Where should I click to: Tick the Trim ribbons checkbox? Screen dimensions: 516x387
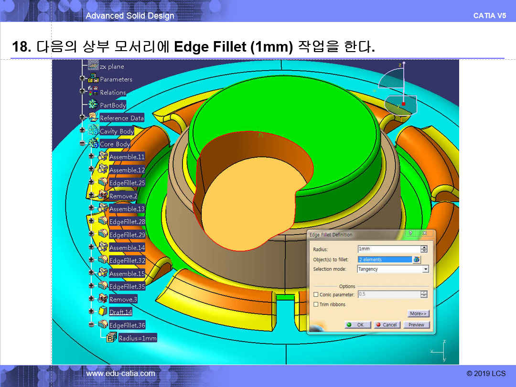click(316, 304)
